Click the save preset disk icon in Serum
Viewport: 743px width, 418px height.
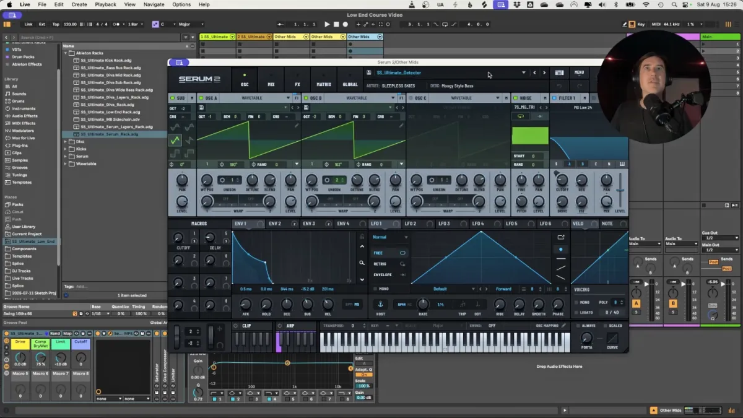click(x=369, y=72)
